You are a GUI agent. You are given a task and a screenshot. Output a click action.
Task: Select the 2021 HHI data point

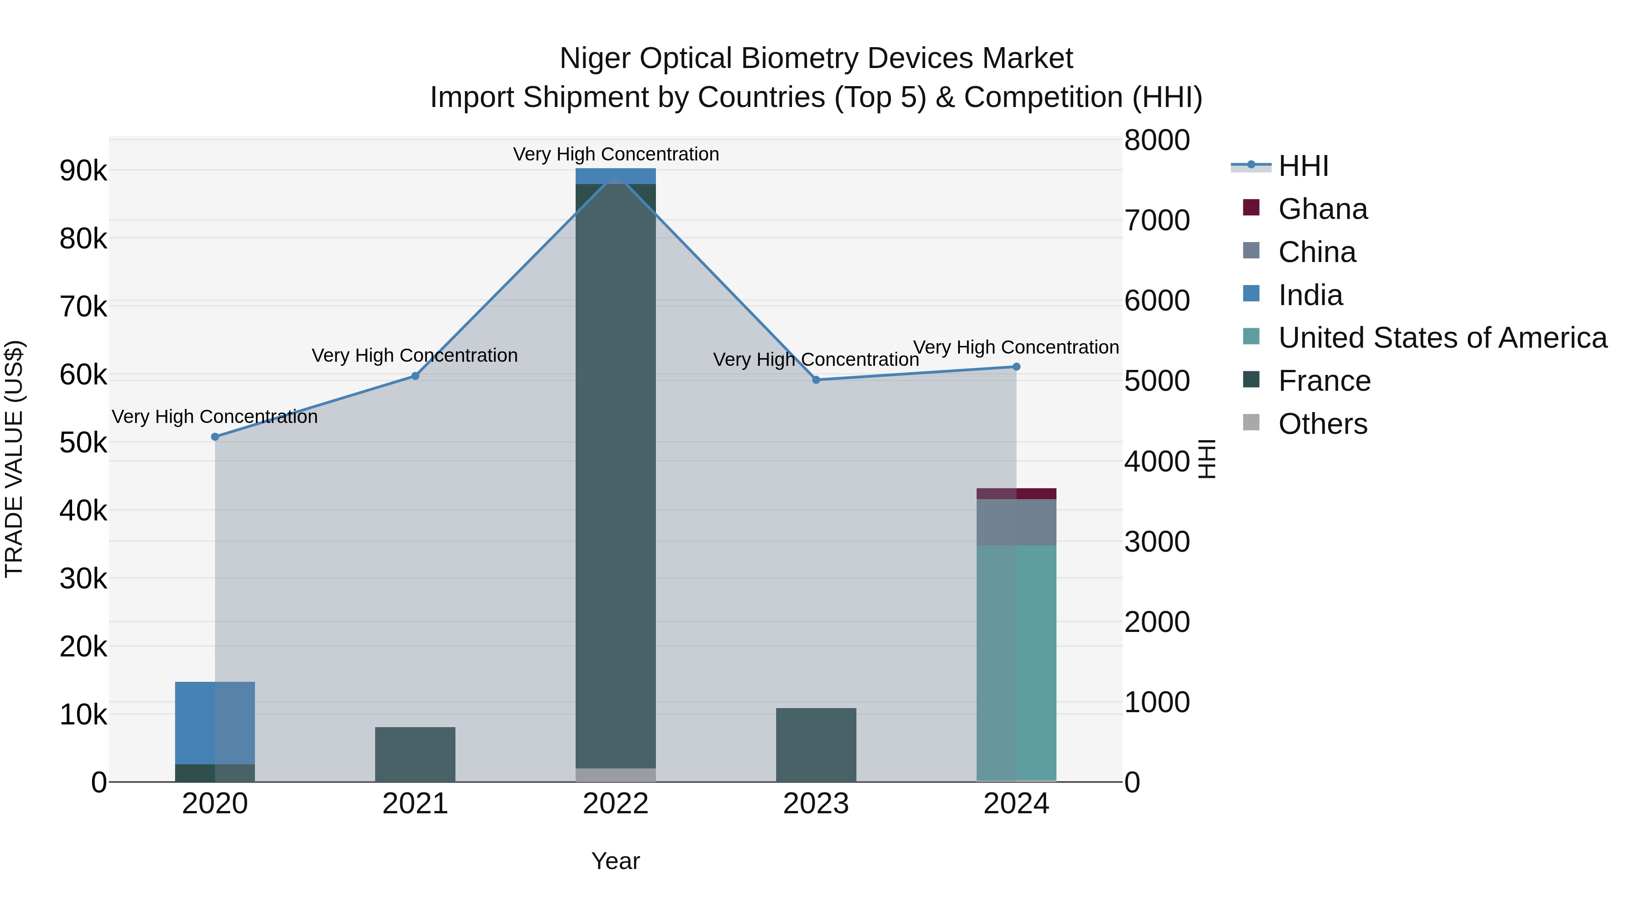click(x=415, y=376)
